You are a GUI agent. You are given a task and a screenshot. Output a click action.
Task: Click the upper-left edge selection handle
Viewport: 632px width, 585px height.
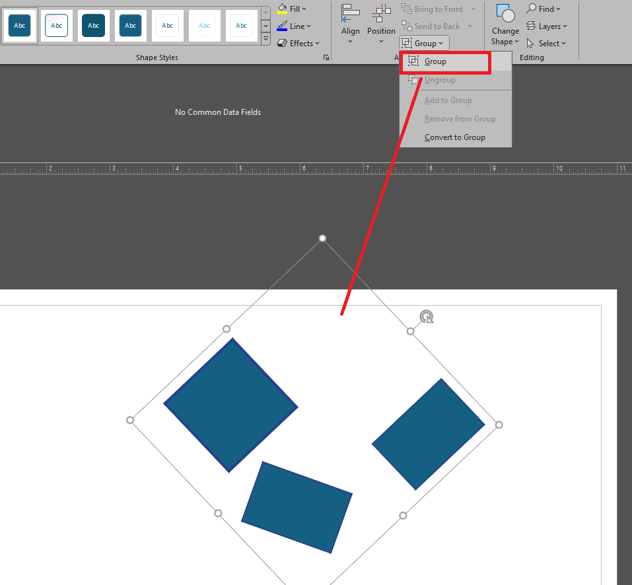coord(227,329)
